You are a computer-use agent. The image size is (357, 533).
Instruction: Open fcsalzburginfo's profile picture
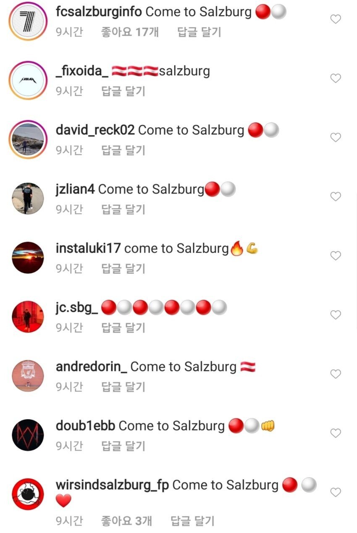point(28,21)
